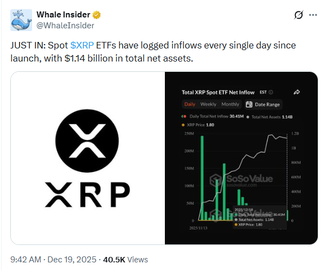Click the Whale Insider display name
Viewport: 327px width, 270px height.
63,15
